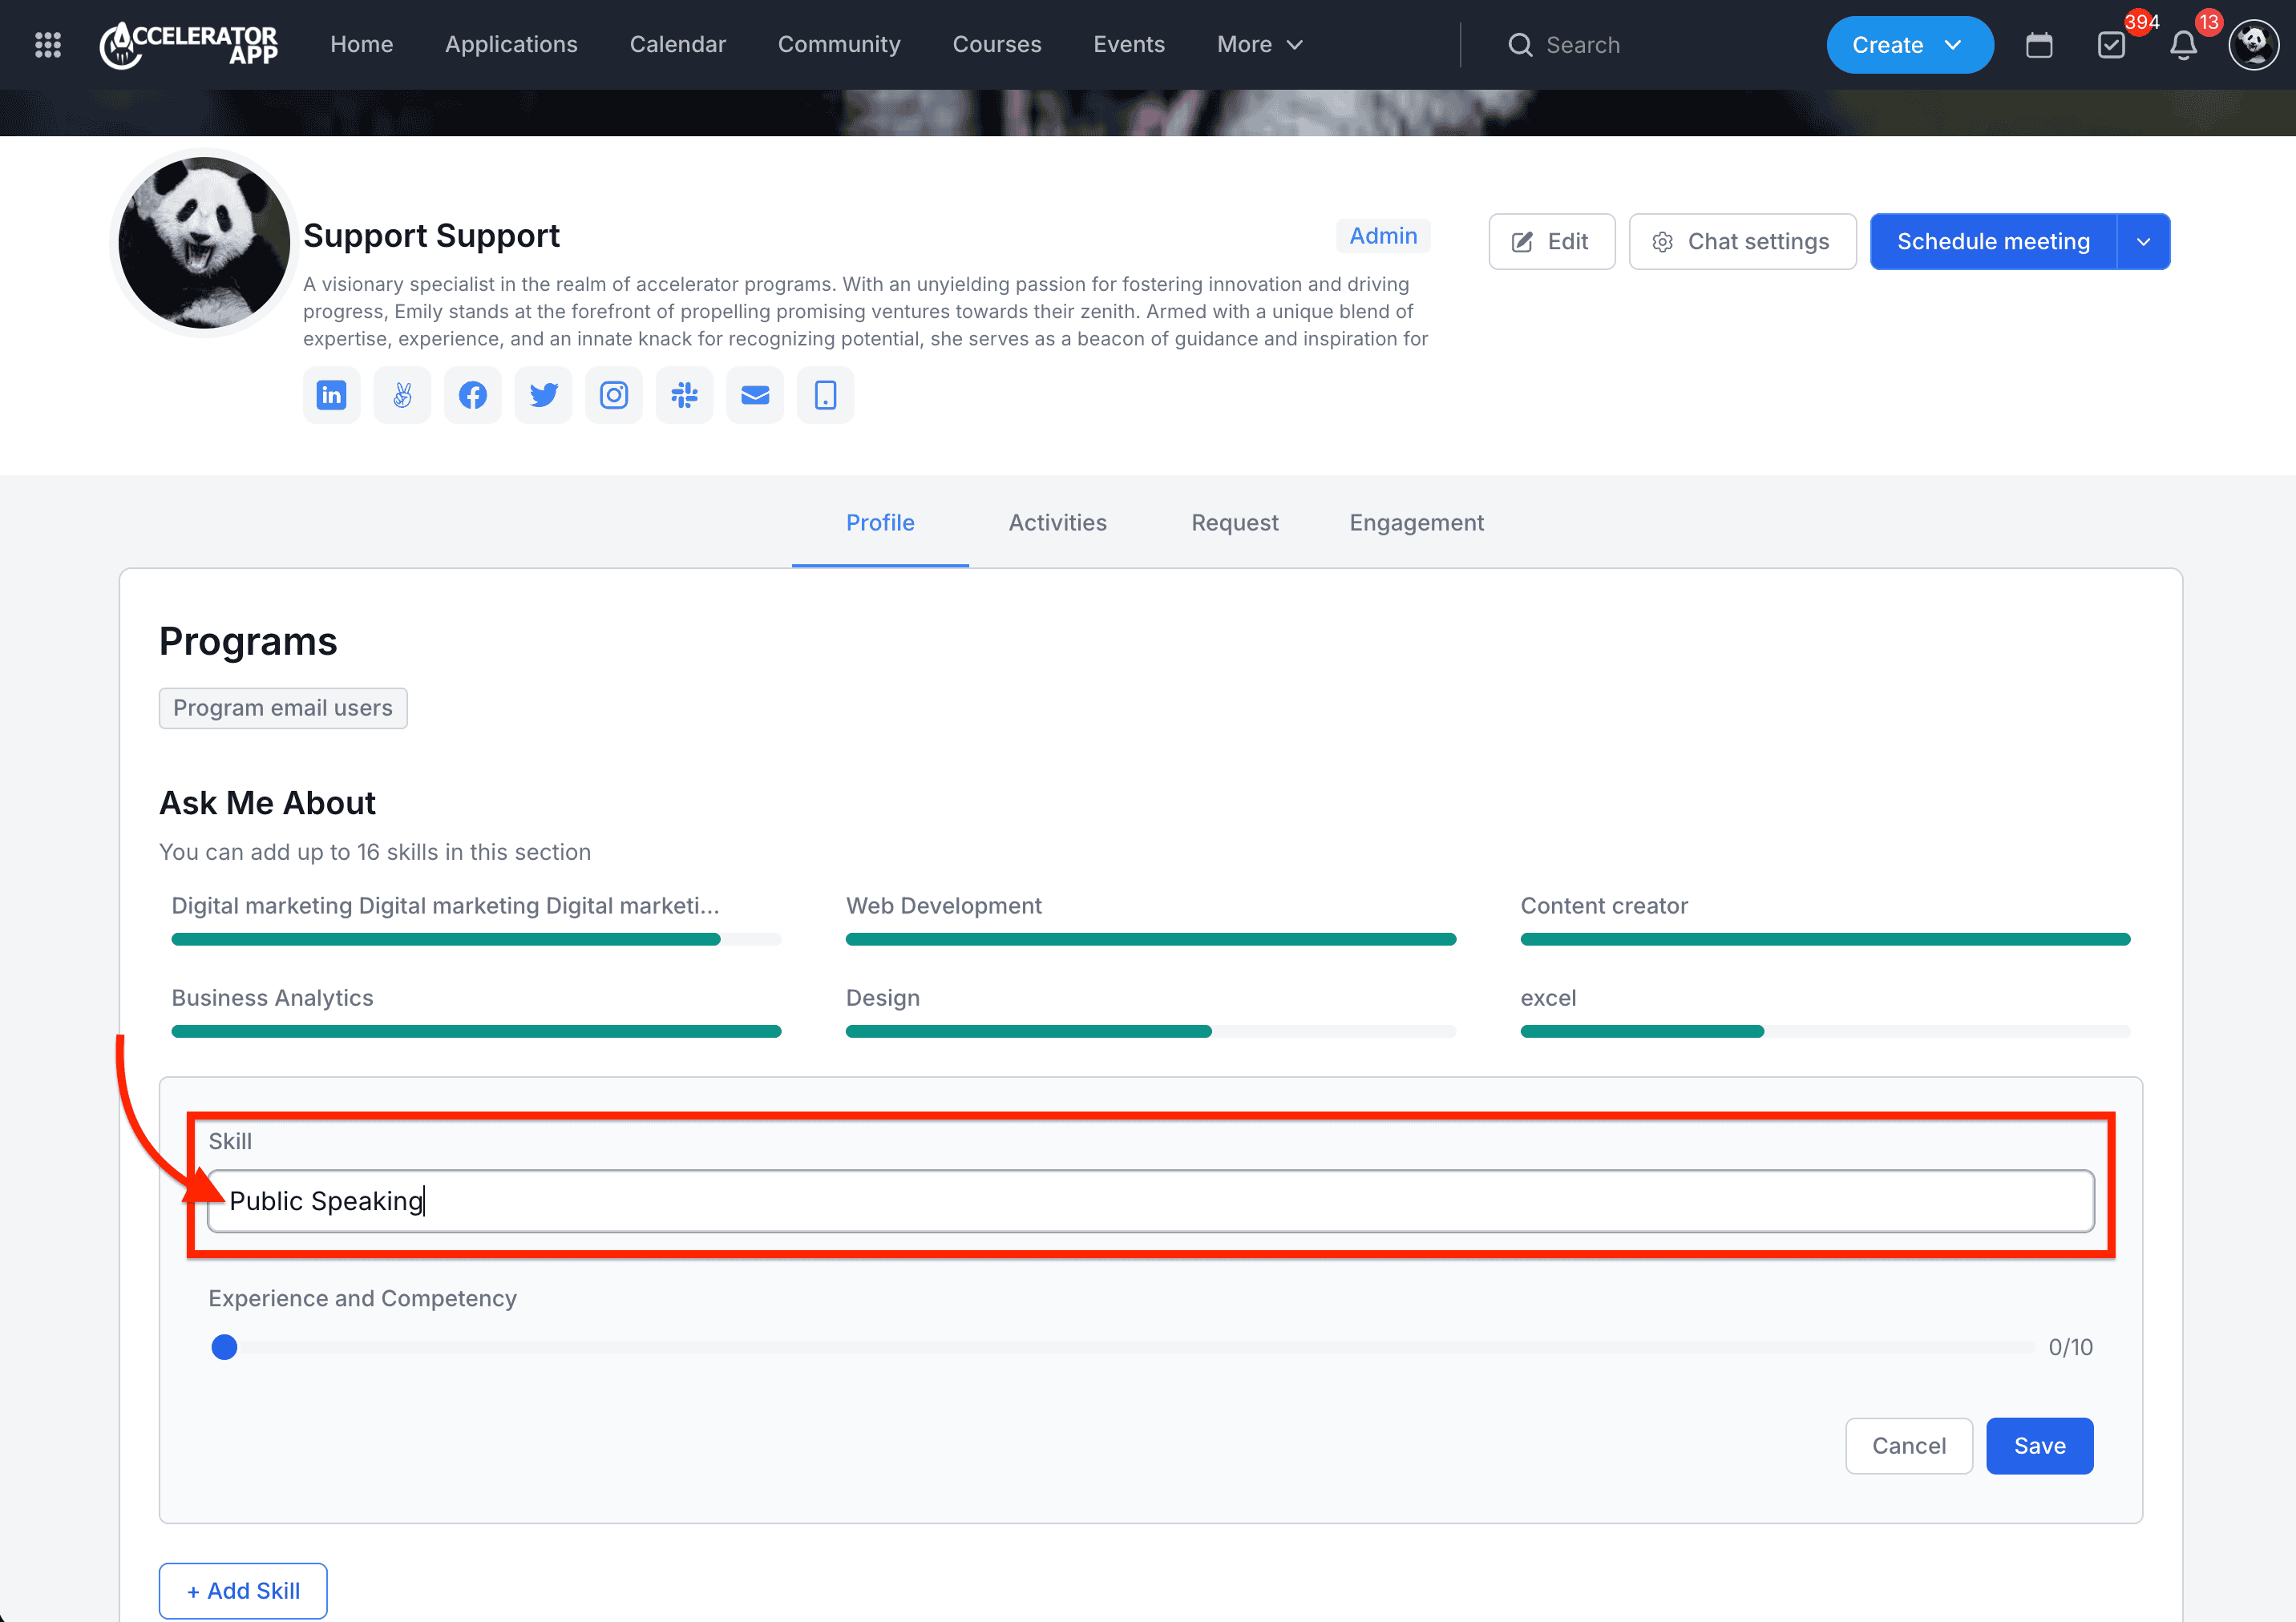Click the Twitter bird icon
The height and width of the screenshot is (1622, 2296).
coord(543,396)
